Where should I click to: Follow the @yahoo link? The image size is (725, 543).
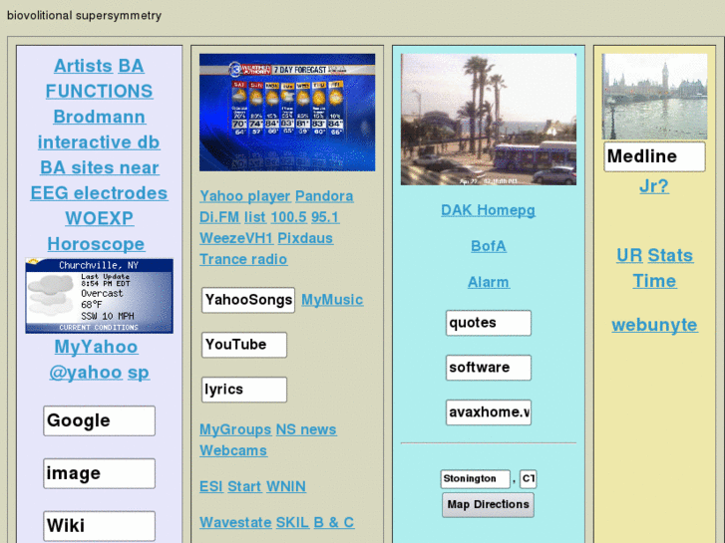(x=86, y=372)
